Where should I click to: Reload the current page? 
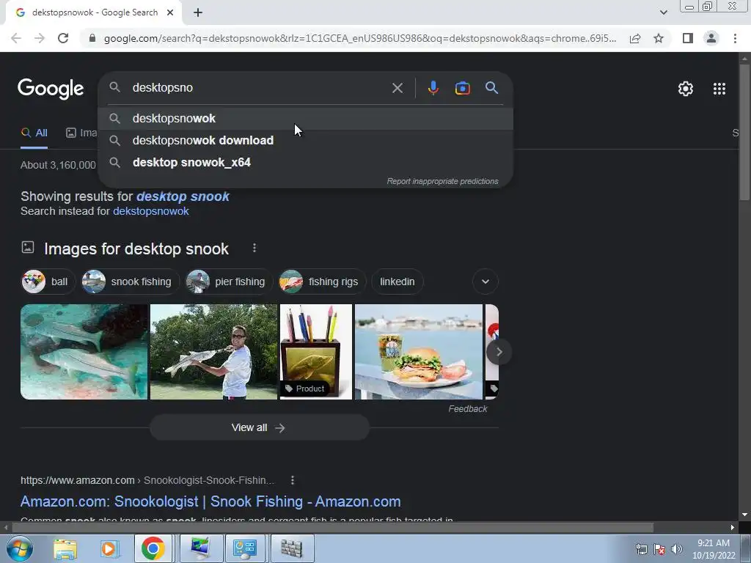pyautogui.click(x=63, y=38)
